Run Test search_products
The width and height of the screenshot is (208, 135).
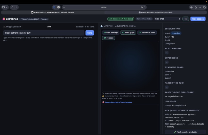coord(185,132)
